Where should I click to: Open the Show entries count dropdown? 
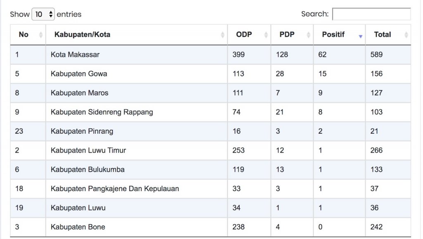point(43,14)
